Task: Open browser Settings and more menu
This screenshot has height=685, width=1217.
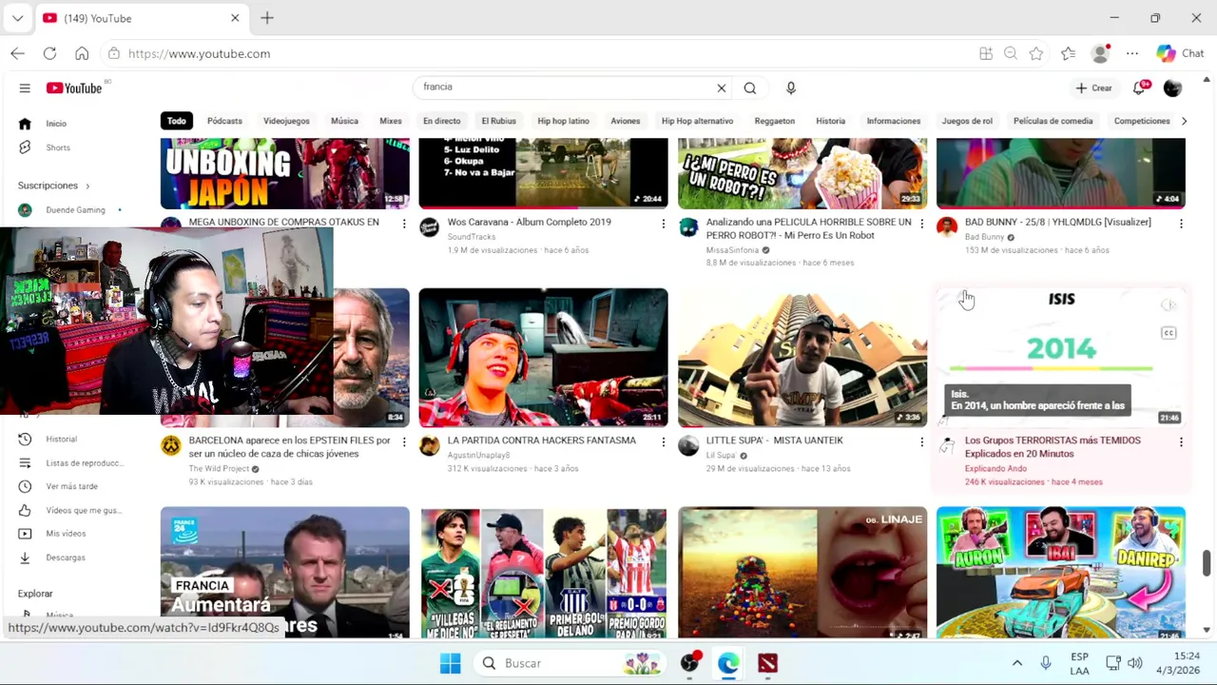Action: (x=1132, y=54)
